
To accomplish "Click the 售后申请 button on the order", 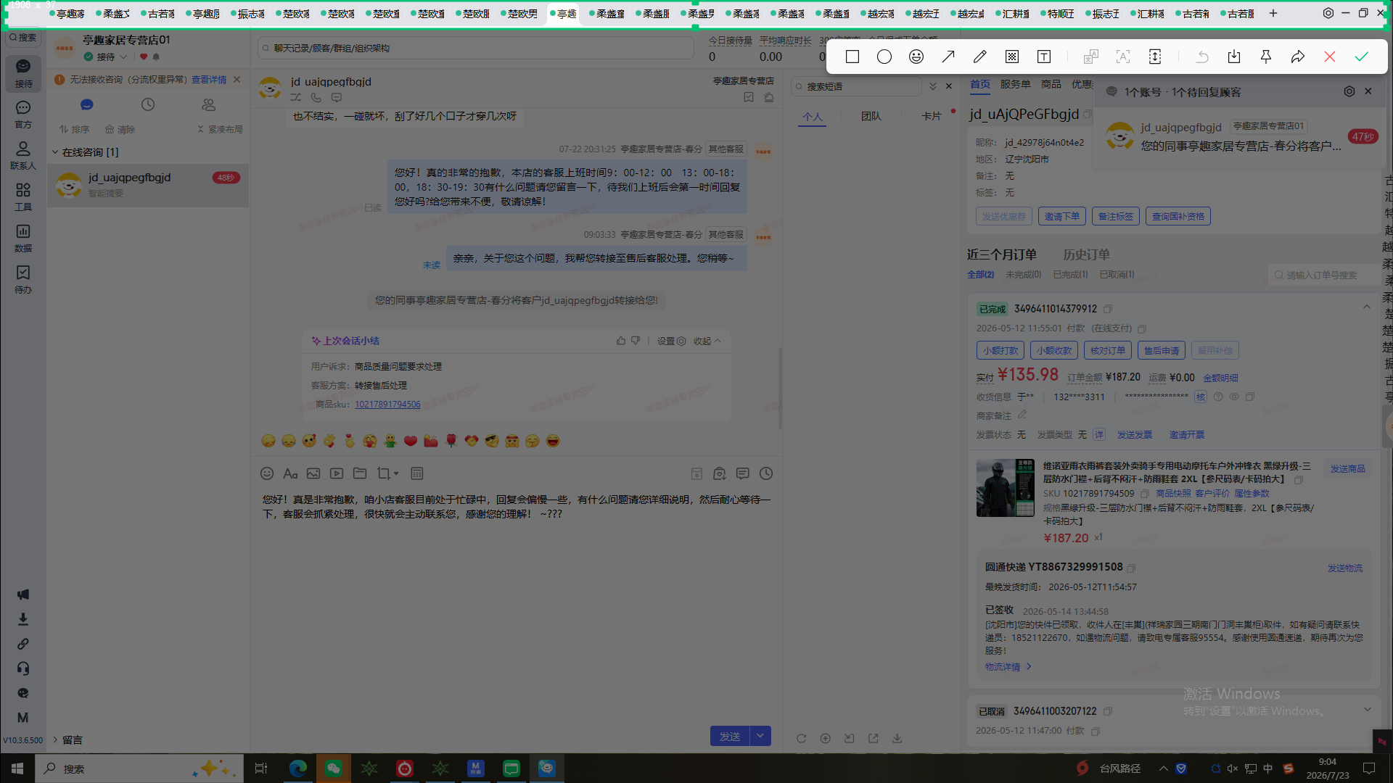I will pyautogui.click(x=1162, y=351).
